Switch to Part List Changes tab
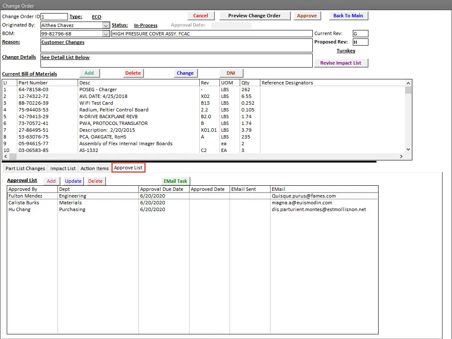 25,168
